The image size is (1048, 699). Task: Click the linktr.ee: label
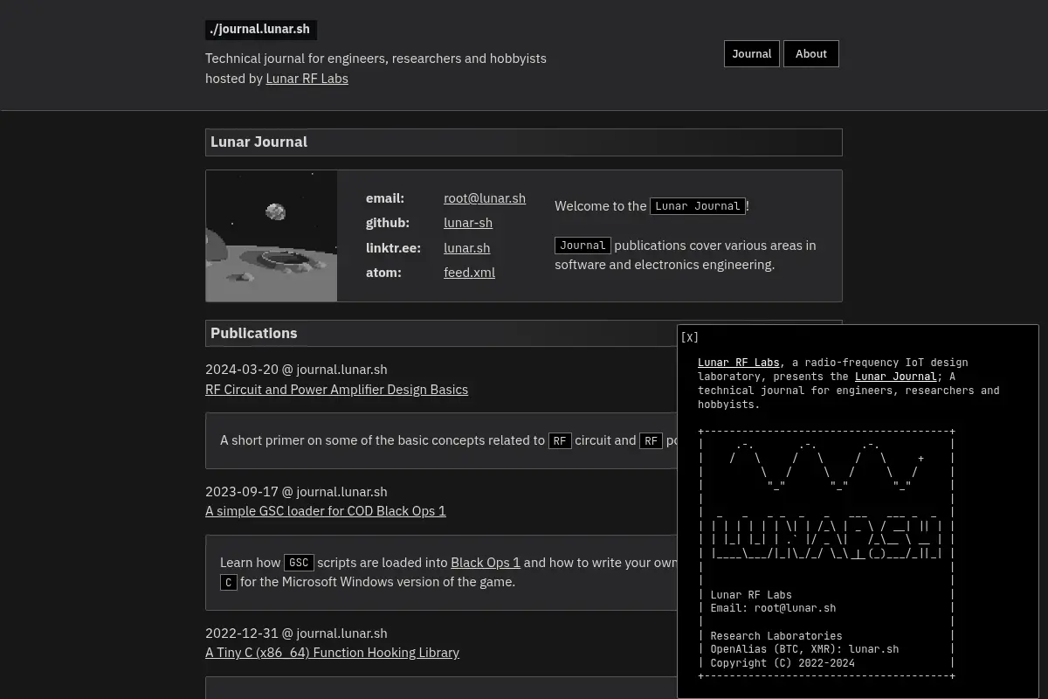[393, 248]
